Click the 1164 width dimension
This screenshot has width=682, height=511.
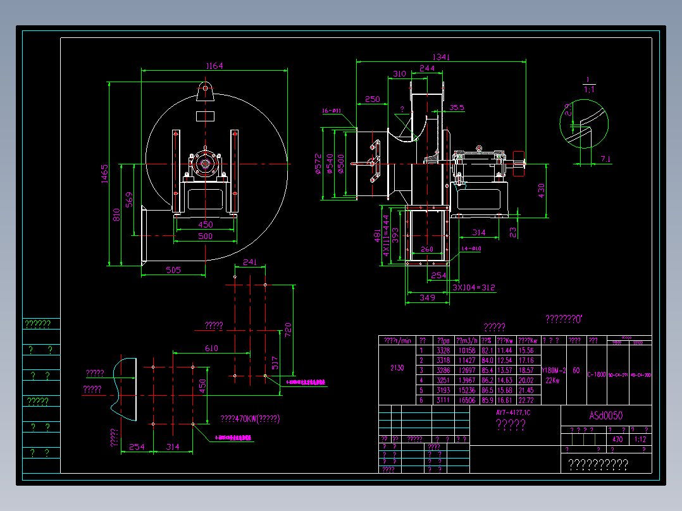tap(214, 66)
